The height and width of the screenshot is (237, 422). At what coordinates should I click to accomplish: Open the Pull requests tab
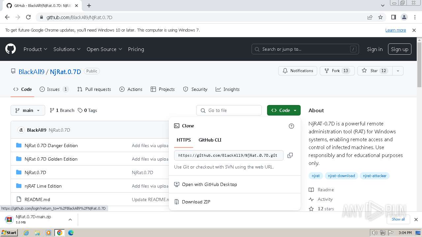94,89
